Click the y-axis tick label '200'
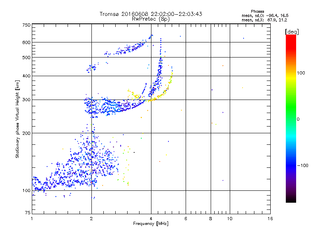This screenshot has width=318, height=238. [x=26, y=133]
